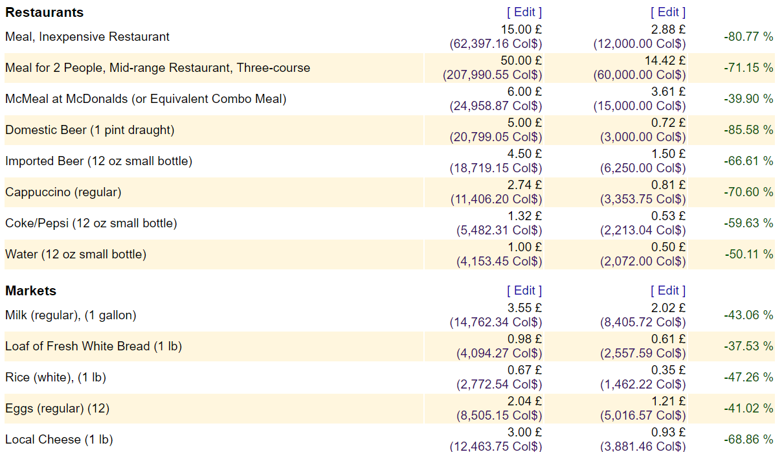Click the Markets section heading
The width and height of the screenshot is (782, 452).
click(31, 291)
